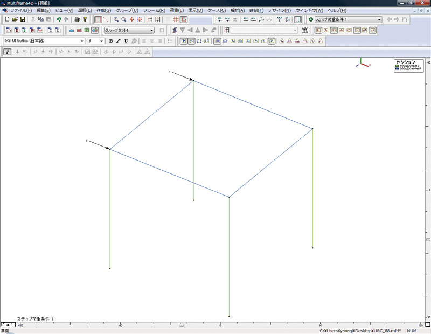Click the blue section color swatch in legend
This screenshot has height=334, width=431.
click(x=397, y=69)
